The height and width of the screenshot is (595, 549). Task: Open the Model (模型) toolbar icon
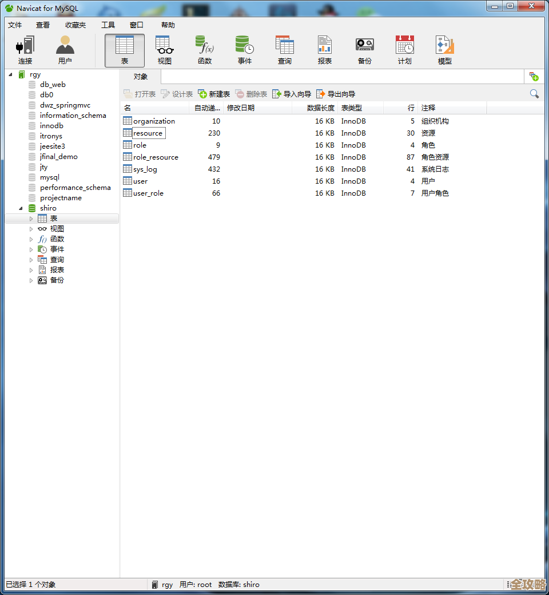click(x=445, y=45)
